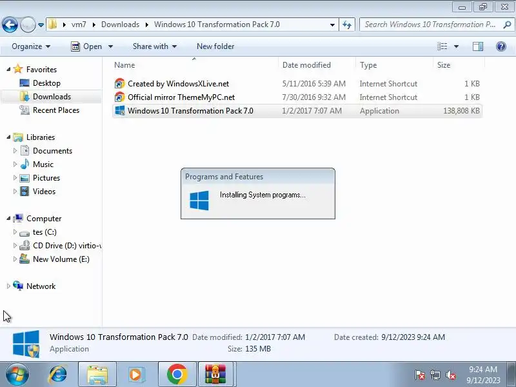Expand the Documents library
The image size is (516, 387).
pos(15,151)
